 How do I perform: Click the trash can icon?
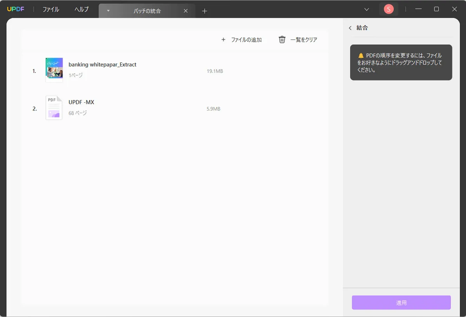point(282,40)
